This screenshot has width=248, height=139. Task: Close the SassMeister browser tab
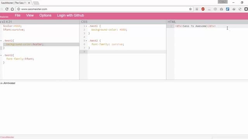click(x=29, y=3)
